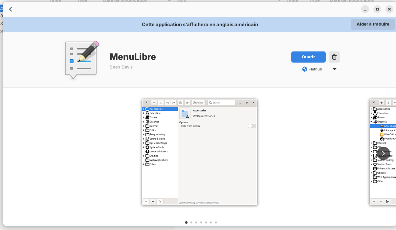Select "Sound & Video" in the first screenshot's tree
Viewport: 396px width, 230px height.
coord(157,139)
